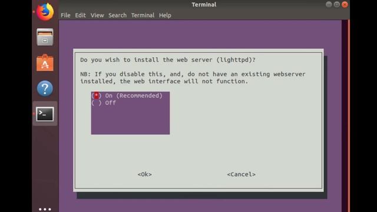This screenshot has width=377, height=212.
Task: Open the View menu
Action: pyautogui.click(x=97, y=15)
